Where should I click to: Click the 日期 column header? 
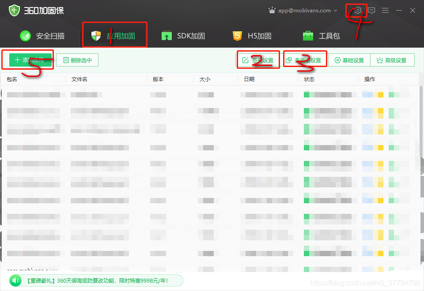pos(249,79)
